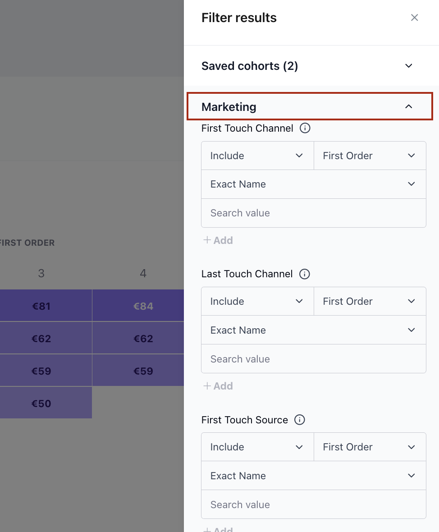Viewport: 439px width, 532px height.
Task: Collapse the Marketing section
Action: (408, 107)
